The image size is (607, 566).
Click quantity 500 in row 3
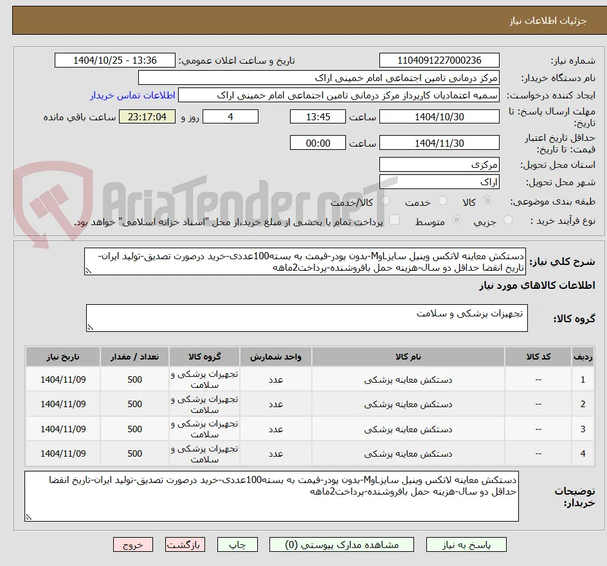tap(135, 430)
